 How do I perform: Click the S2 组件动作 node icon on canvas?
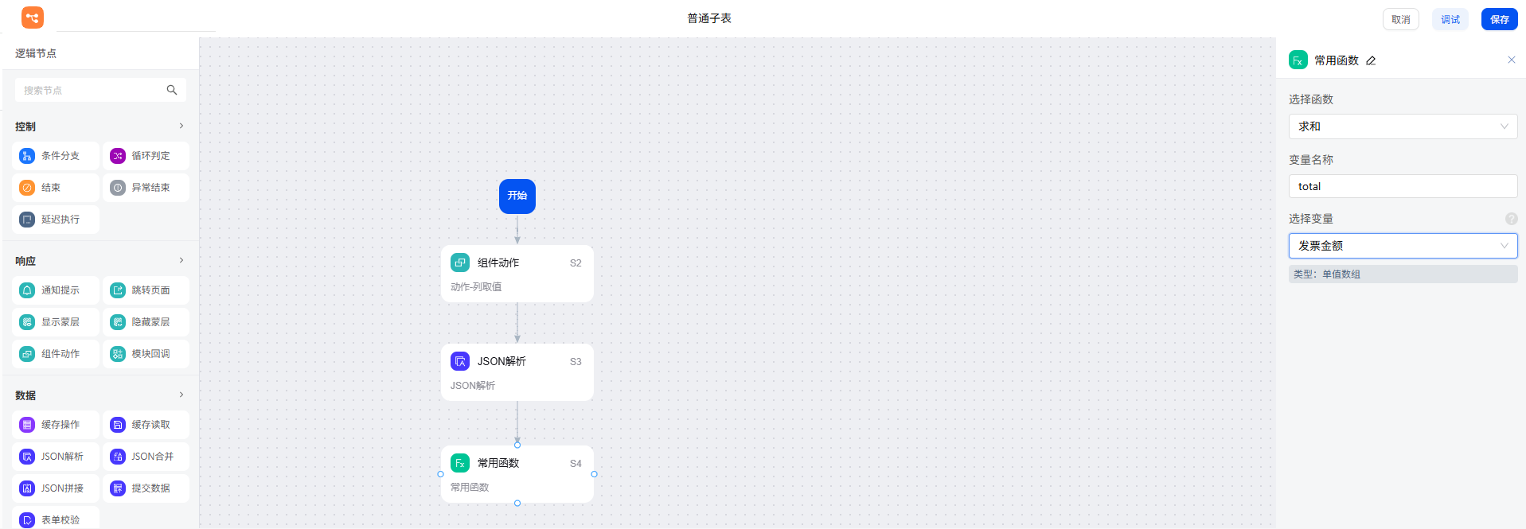[460, 263]
